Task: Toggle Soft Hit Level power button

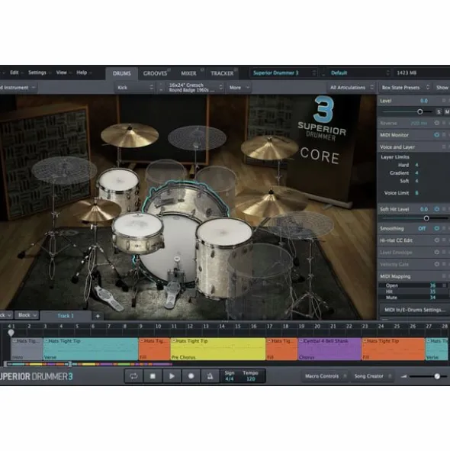Action: pyautogui.click(x=437, y=209)
